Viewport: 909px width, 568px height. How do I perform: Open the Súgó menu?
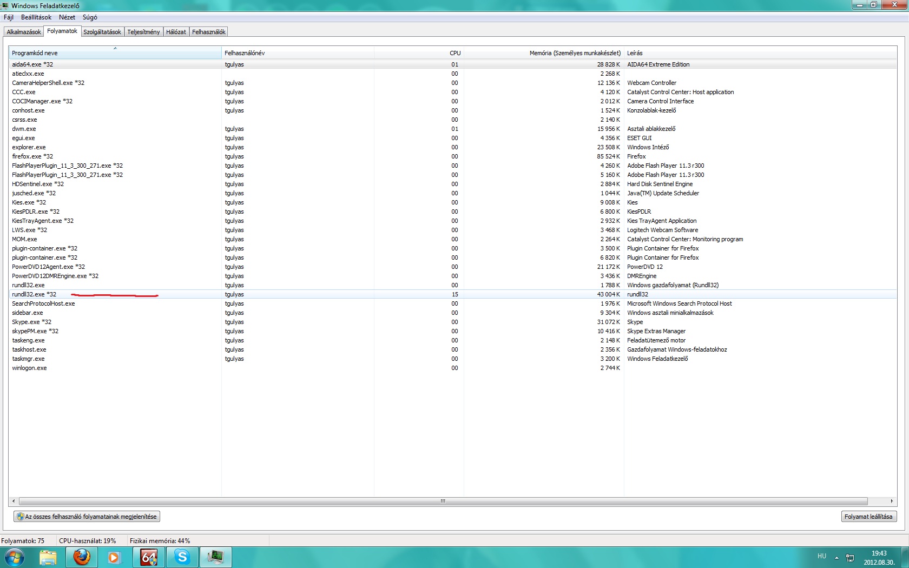point(90,17)
